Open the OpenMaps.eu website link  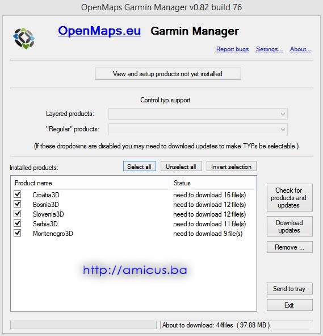pos(99,31)
